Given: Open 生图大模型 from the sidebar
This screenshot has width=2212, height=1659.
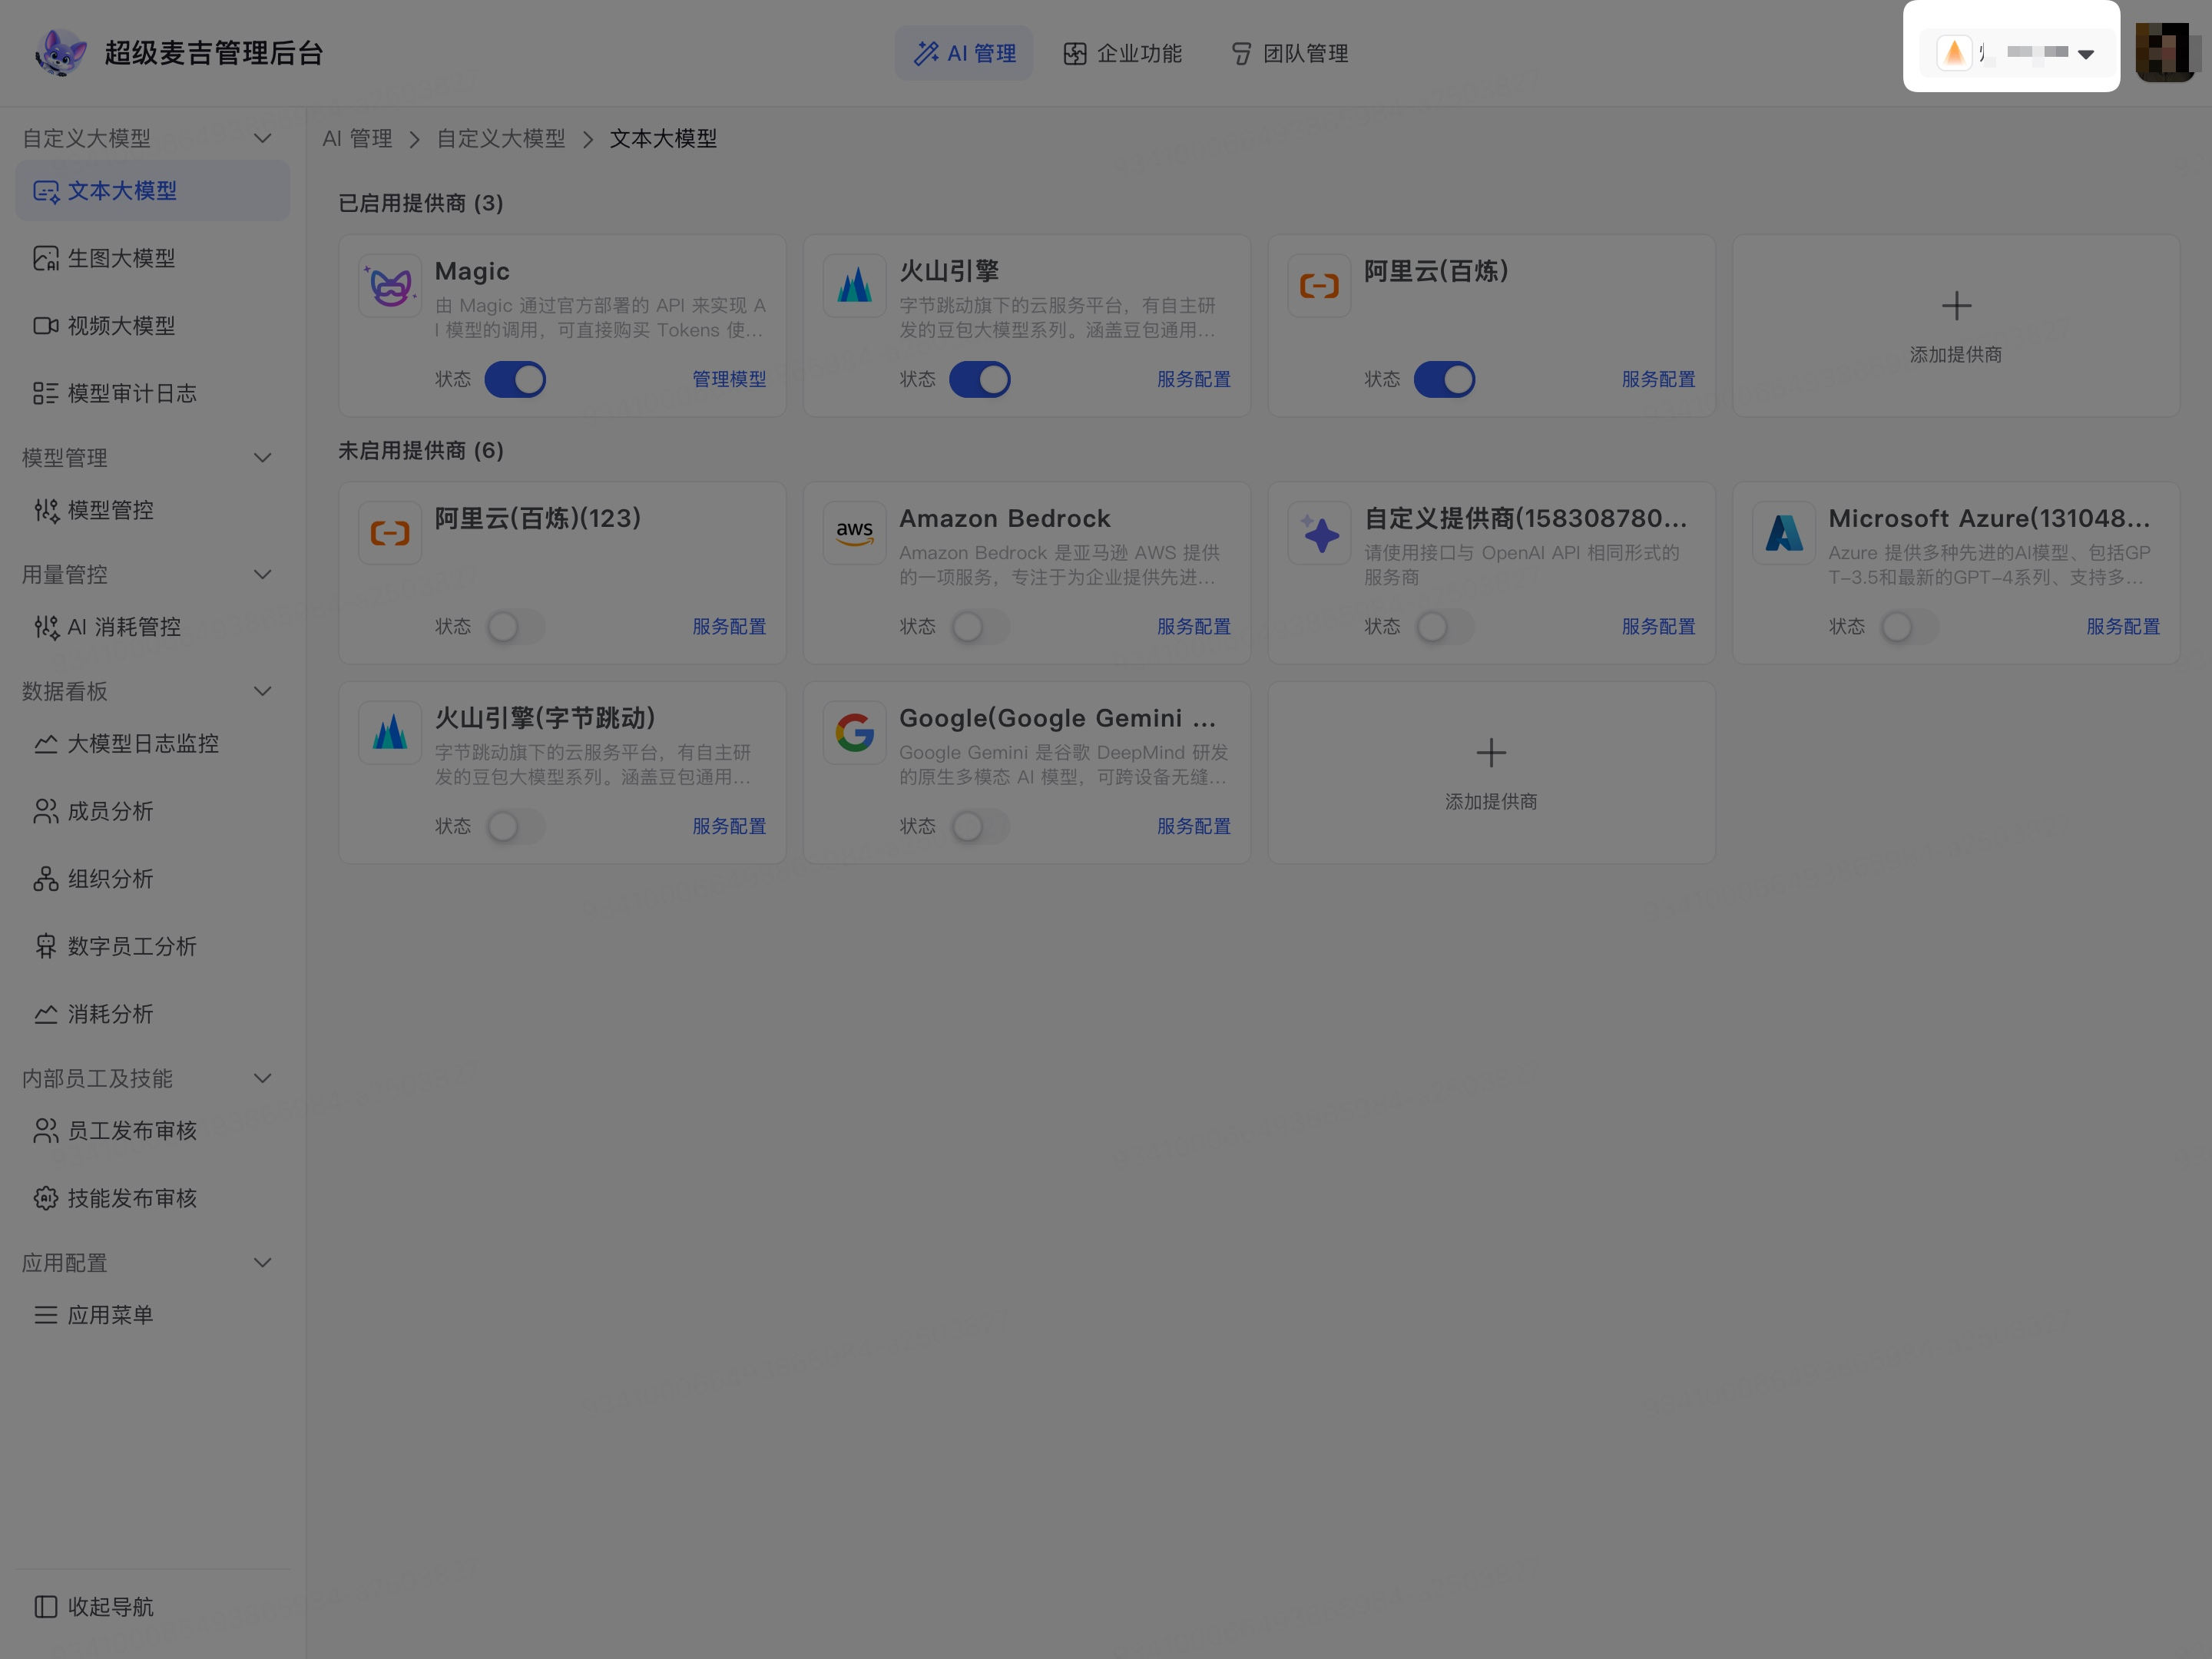Looking at the screenshot, I should [x=153, y=258].
